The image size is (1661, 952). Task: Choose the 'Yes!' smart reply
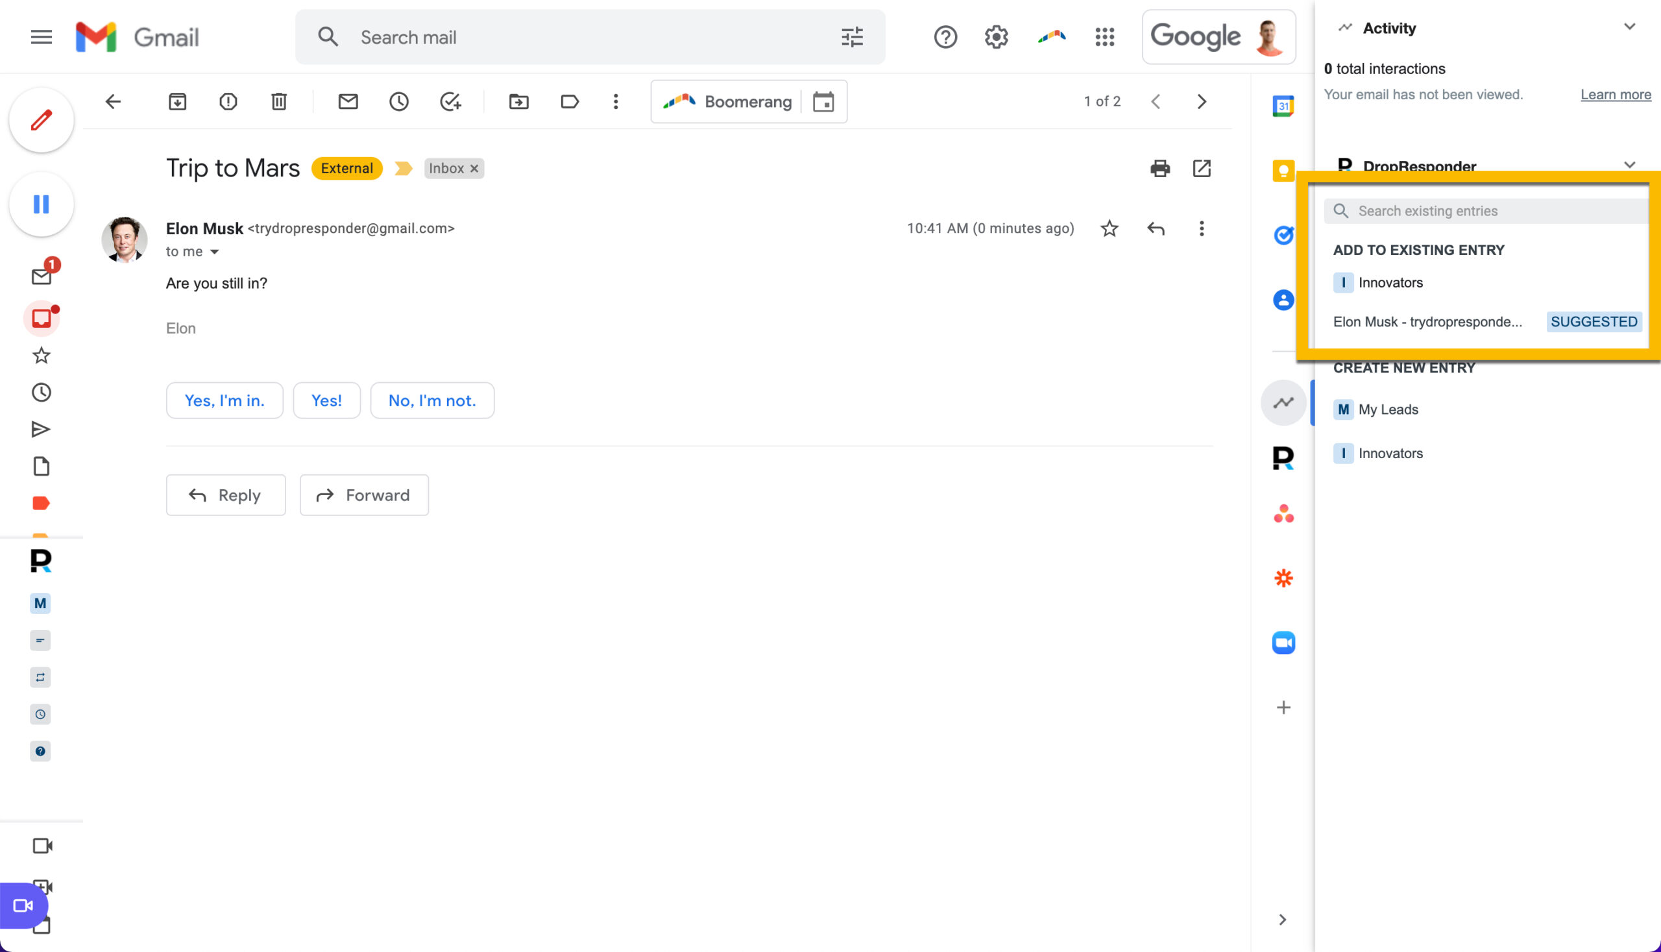327,400
